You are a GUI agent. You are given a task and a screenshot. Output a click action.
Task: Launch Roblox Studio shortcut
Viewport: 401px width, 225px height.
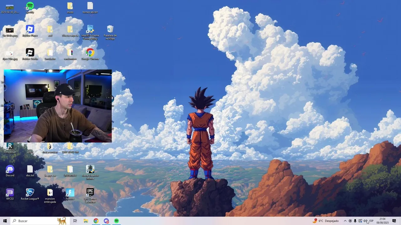click(x=30, y=54)
